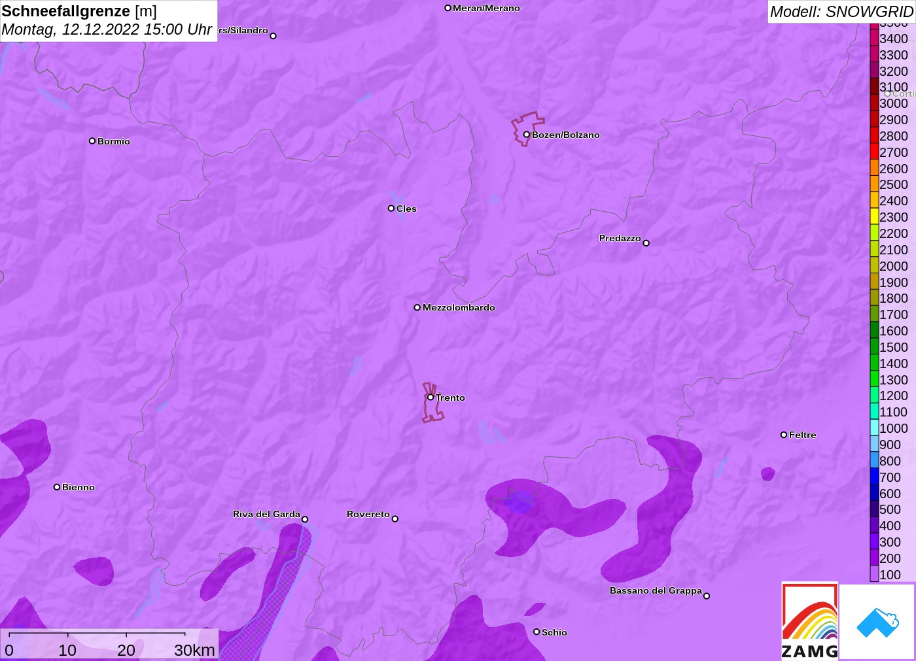916x661 pixels.
Task: Click the Feltre city marker dot
Action: [x=784, y=435]
